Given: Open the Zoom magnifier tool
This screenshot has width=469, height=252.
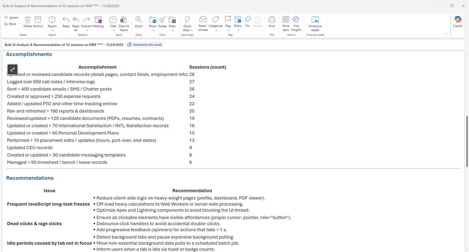Looking at the screenshot, I should click(139, 22).
